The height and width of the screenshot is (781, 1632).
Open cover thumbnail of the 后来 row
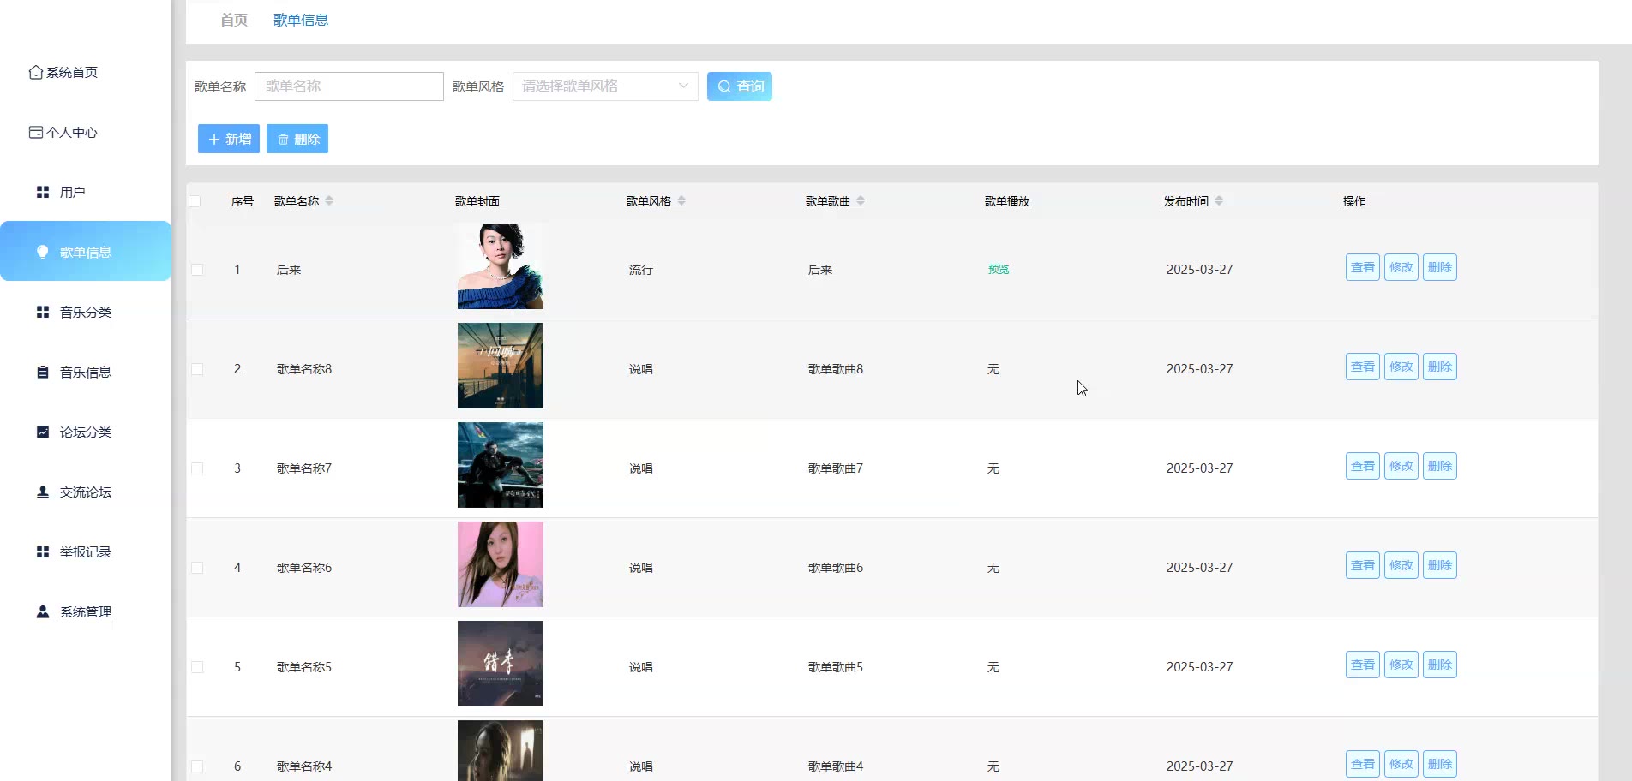[501, 266]
